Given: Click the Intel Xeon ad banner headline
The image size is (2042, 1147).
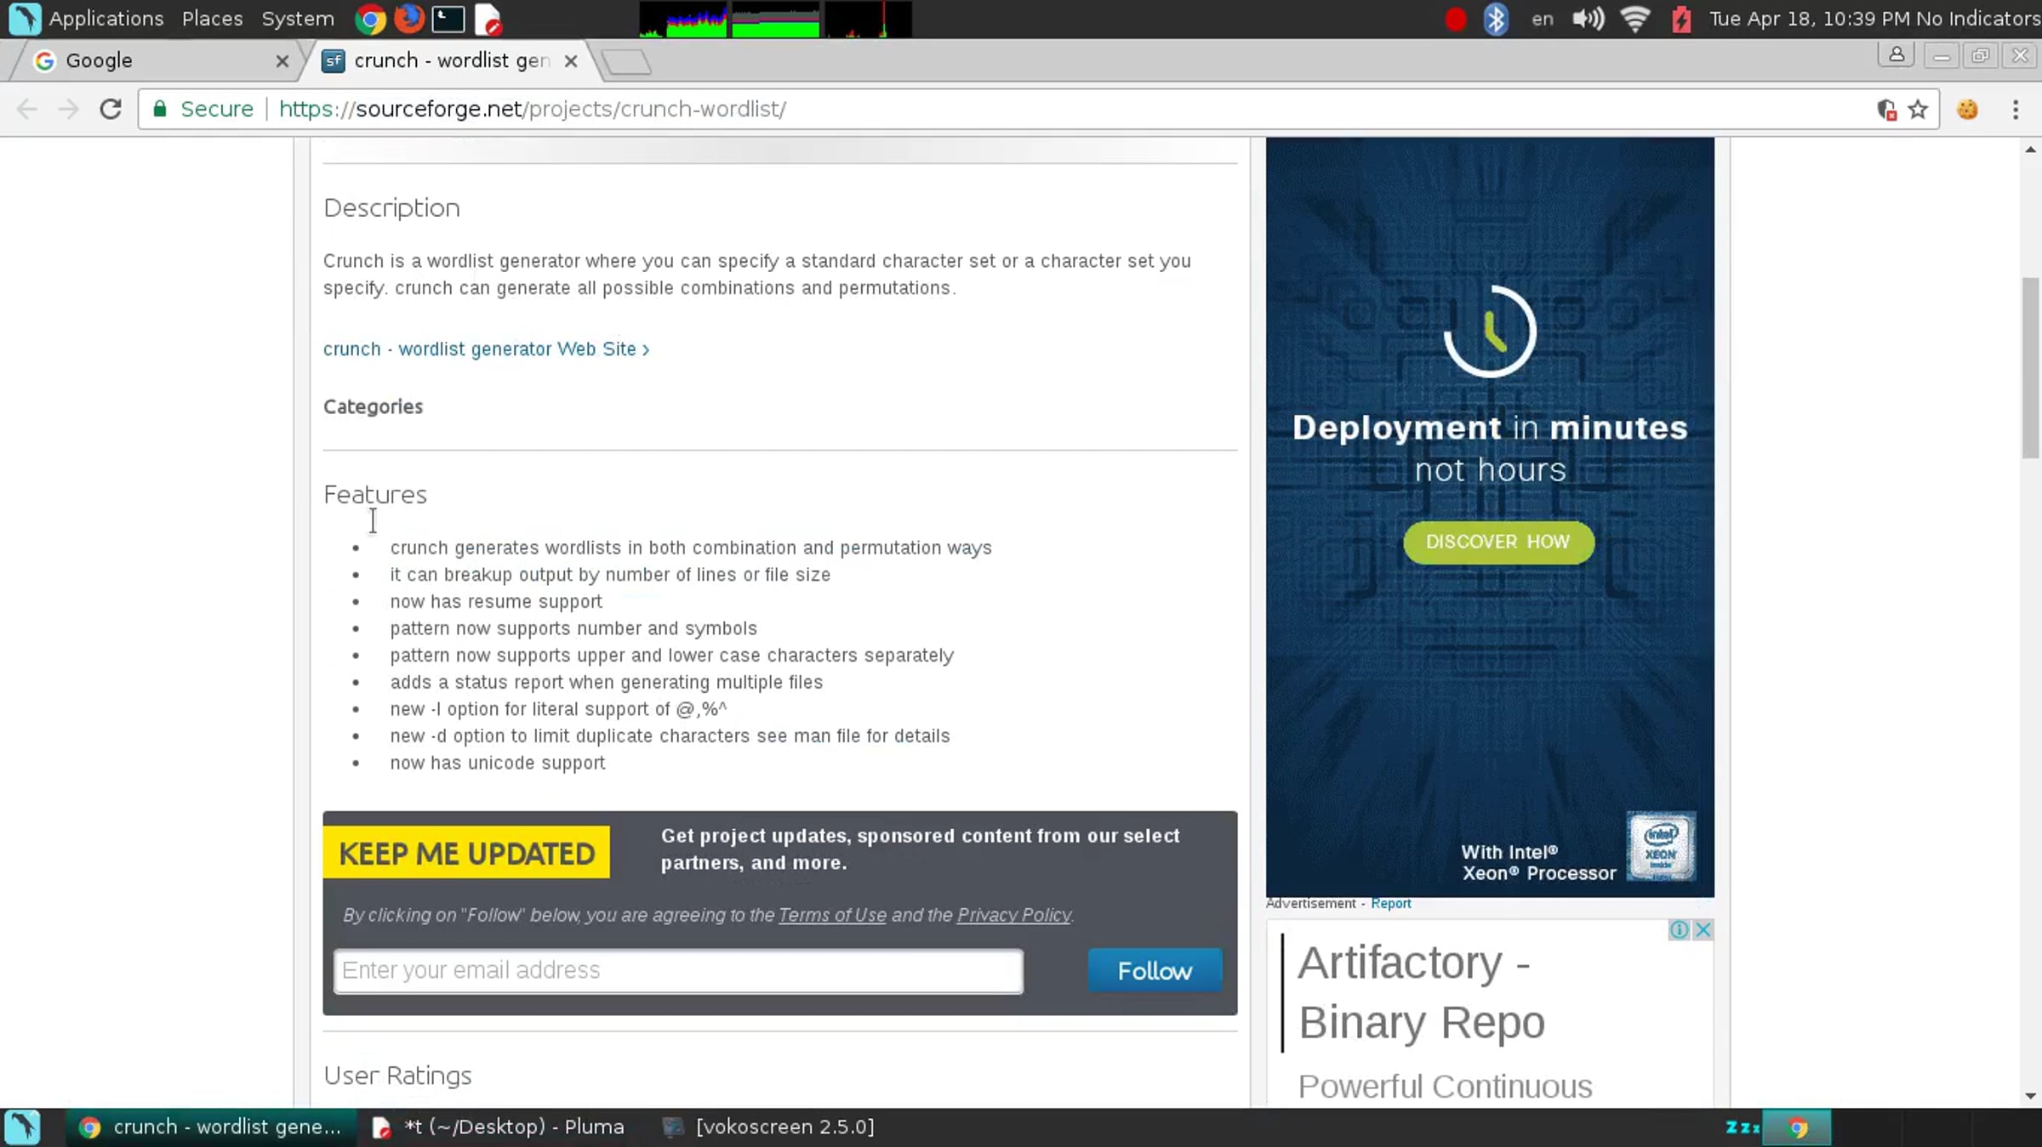Looking at the screenshot, I should tap(1490, 448).
